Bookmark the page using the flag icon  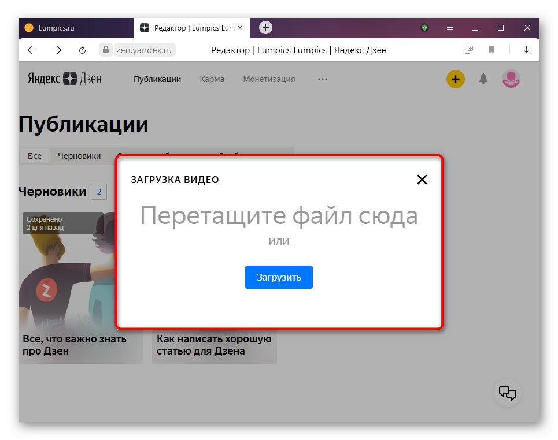point(491,50)
